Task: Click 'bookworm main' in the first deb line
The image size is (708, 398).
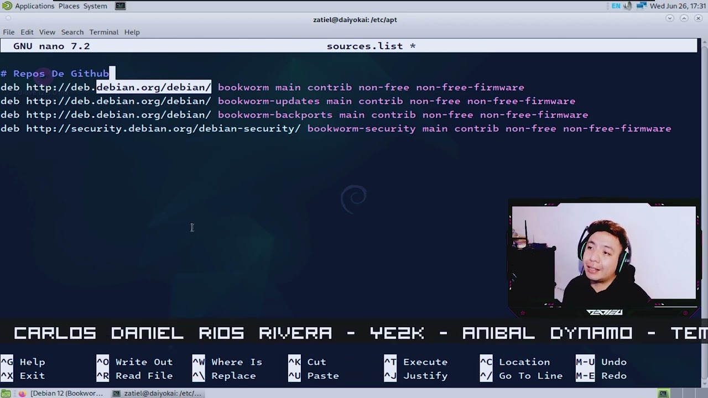Action: pos(259,87)
